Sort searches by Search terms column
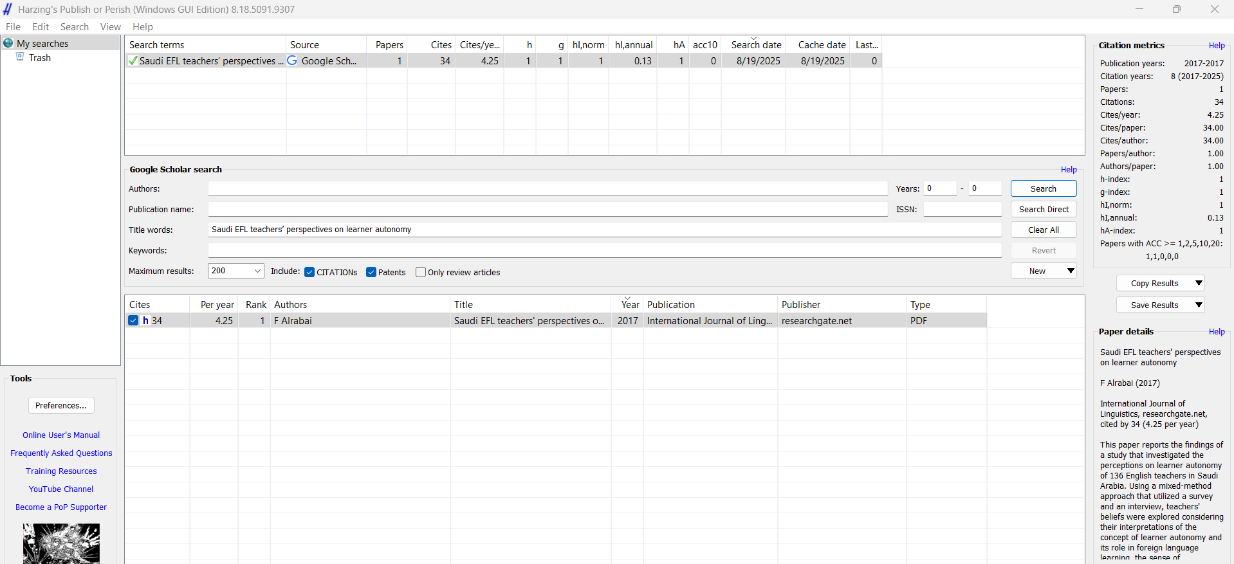Screen dimensions: 1234x564 205,44
